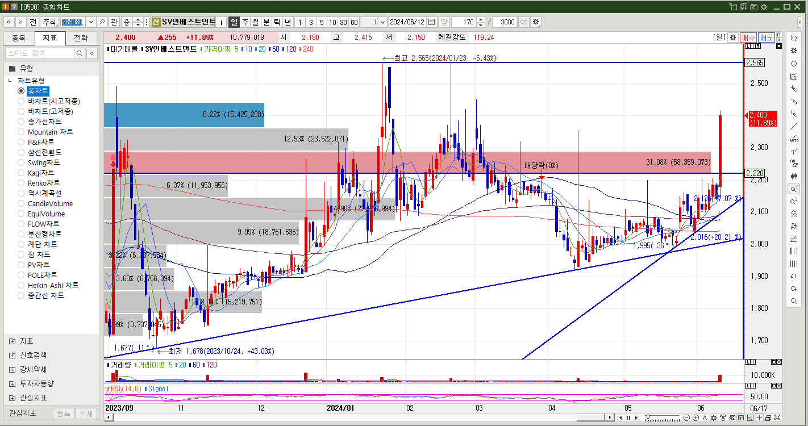The width and height of the screenshot is (808, 426).
Task: Select Heikin-Ashi 차트 radio button
Action: [21, 285]
